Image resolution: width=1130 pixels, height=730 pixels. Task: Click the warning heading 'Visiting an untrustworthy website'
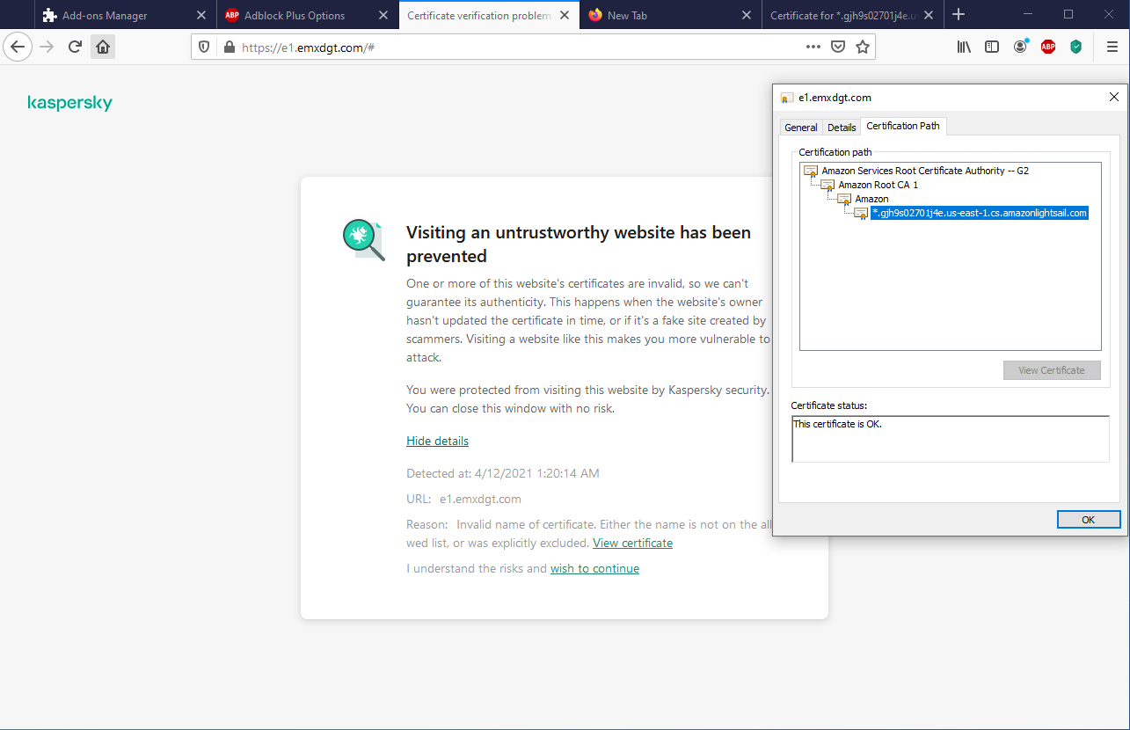pos(579,245)
